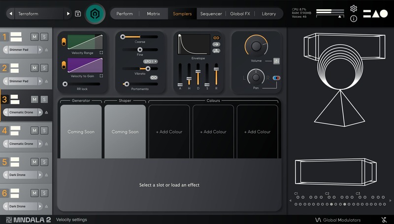
Task: Click the info icon below settings
Action: 354,19
